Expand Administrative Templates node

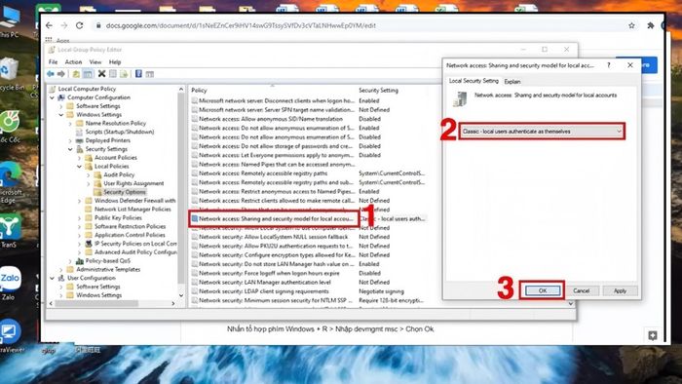[61, 270]
